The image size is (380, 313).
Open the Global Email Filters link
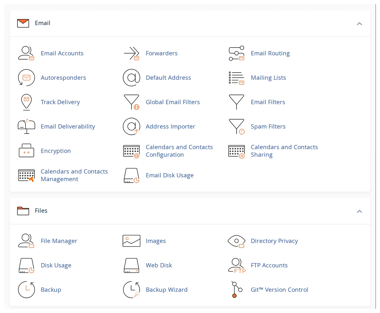tap(173, 102)
